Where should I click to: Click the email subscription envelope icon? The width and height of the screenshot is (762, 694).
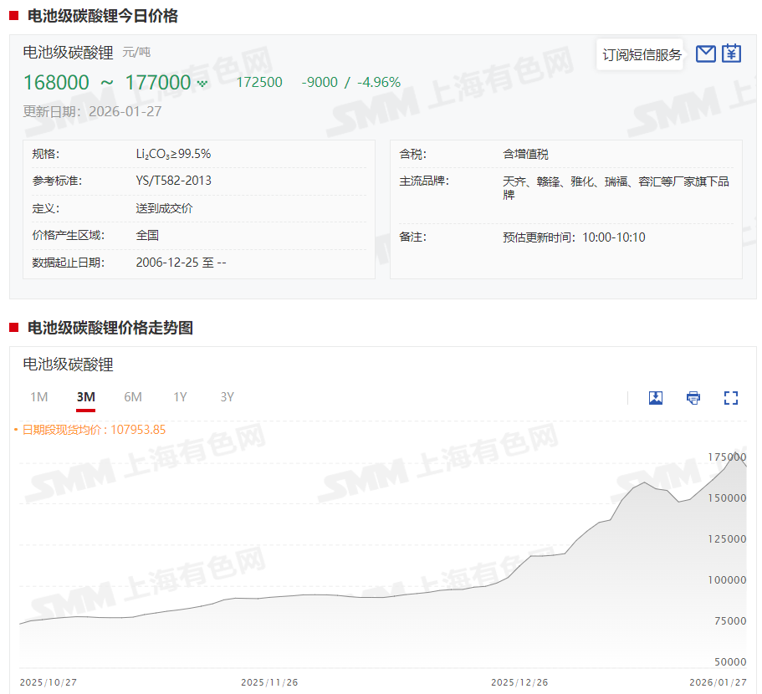(x=706, y=54)
